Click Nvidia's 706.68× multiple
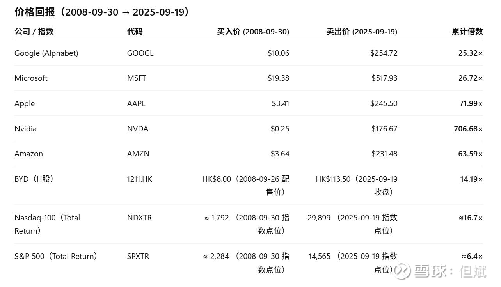The image size is (501, 287). tap(468, 129)
